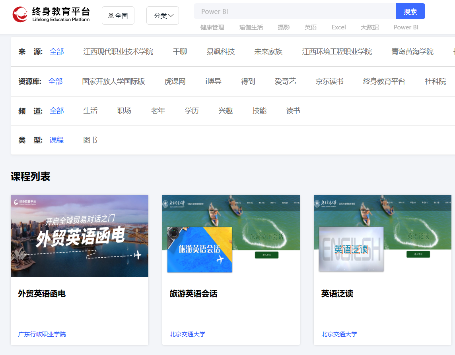The width and height of the screenshot is (455, 355).
Task: Expand the 分类 category dropdown
Action: [x=163, y=15]
